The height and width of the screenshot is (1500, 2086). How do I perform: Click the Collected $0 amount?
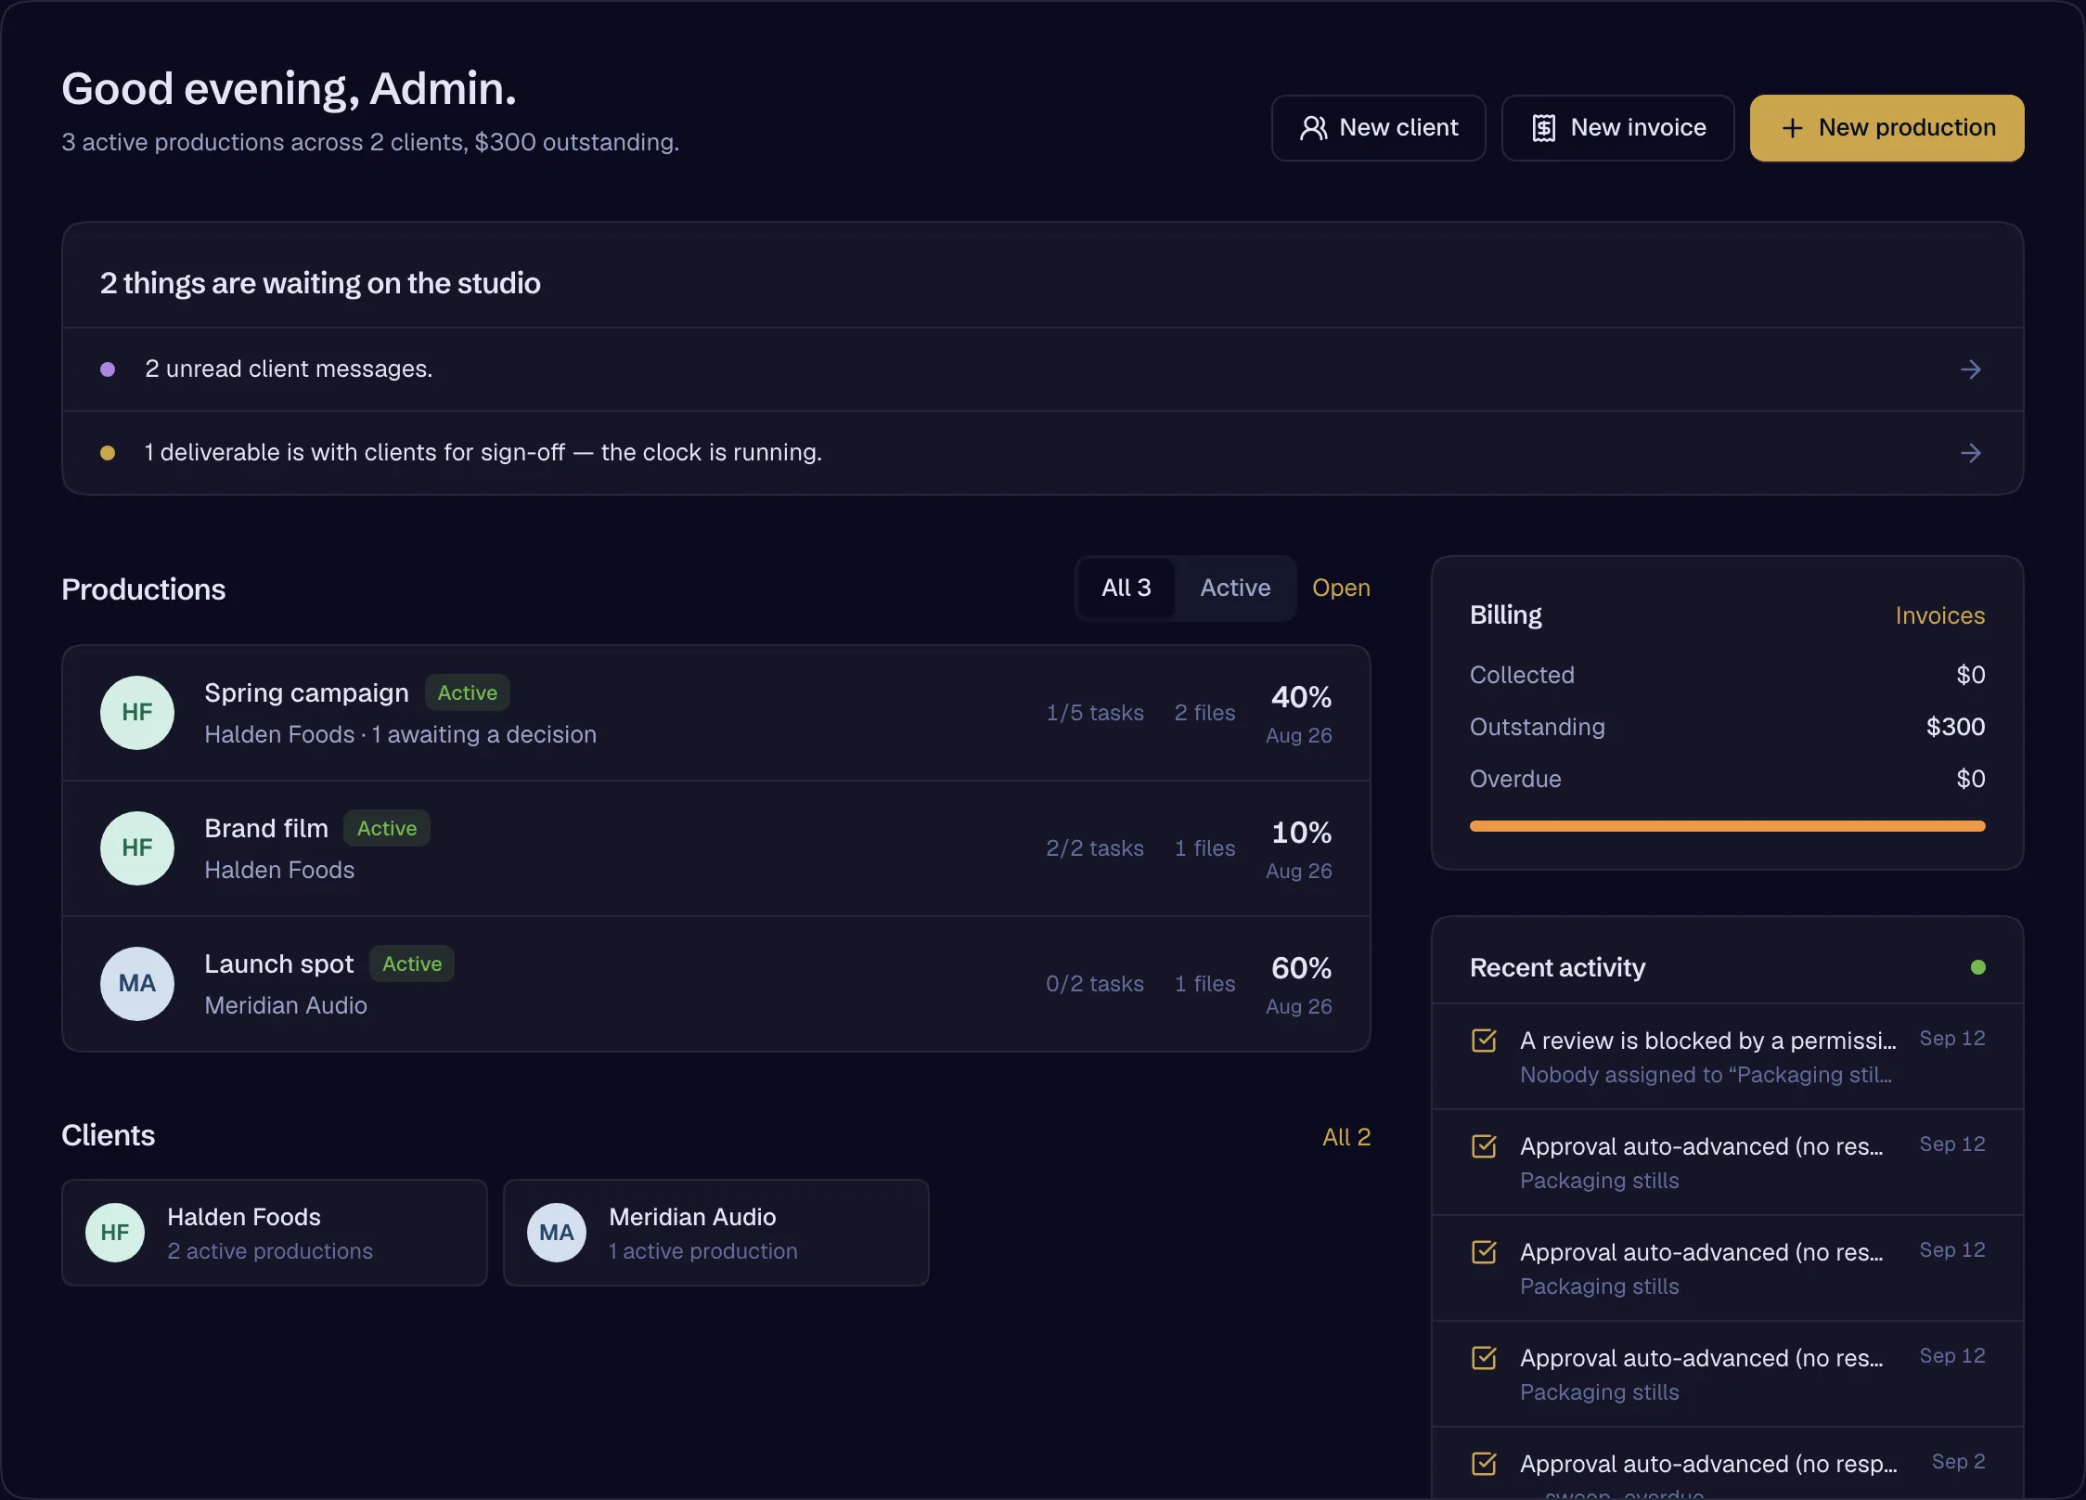click(x=1970, y=675)
